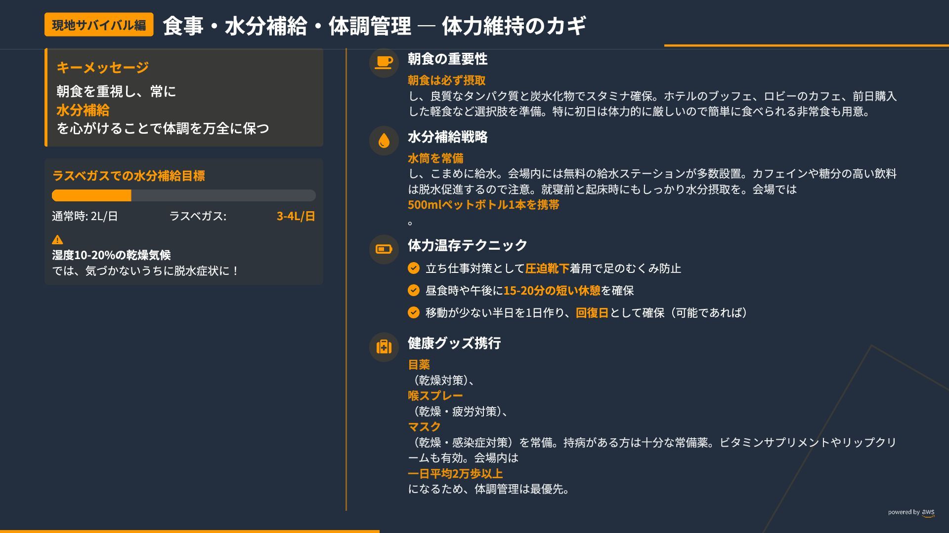Click the 3-4L/日 Las Vegas target value
The image size is (949, 533).
tap(296, 216)
